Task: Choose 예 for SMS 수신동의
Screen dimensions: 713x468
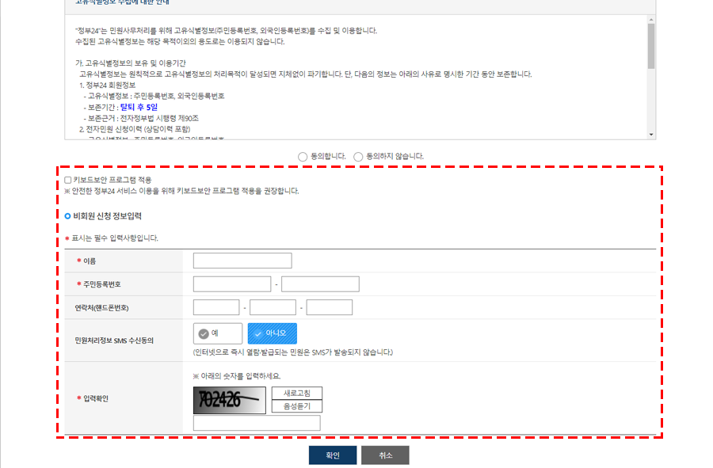Action: 218,333
